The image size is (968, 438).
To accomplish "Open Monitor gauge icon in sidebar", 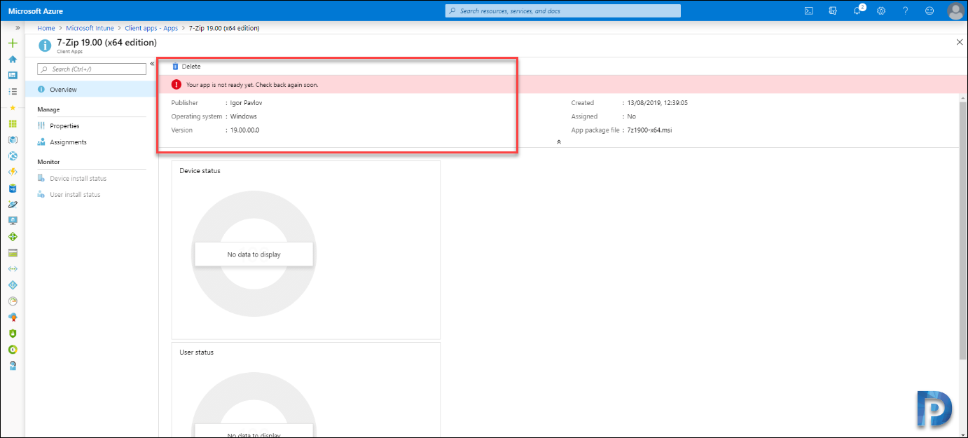I will point(13,301).
